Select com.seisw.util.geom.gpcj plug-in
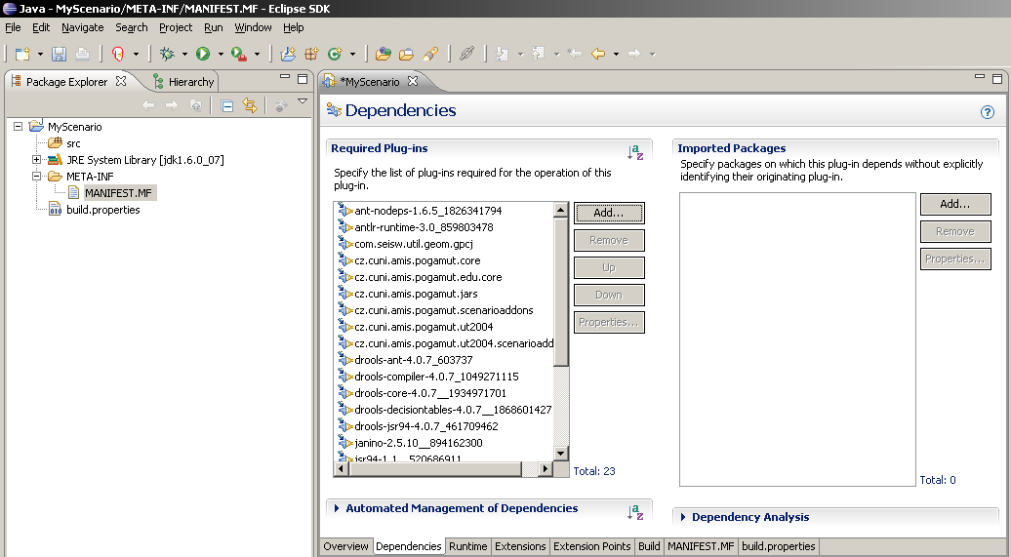 coord(414,244)
